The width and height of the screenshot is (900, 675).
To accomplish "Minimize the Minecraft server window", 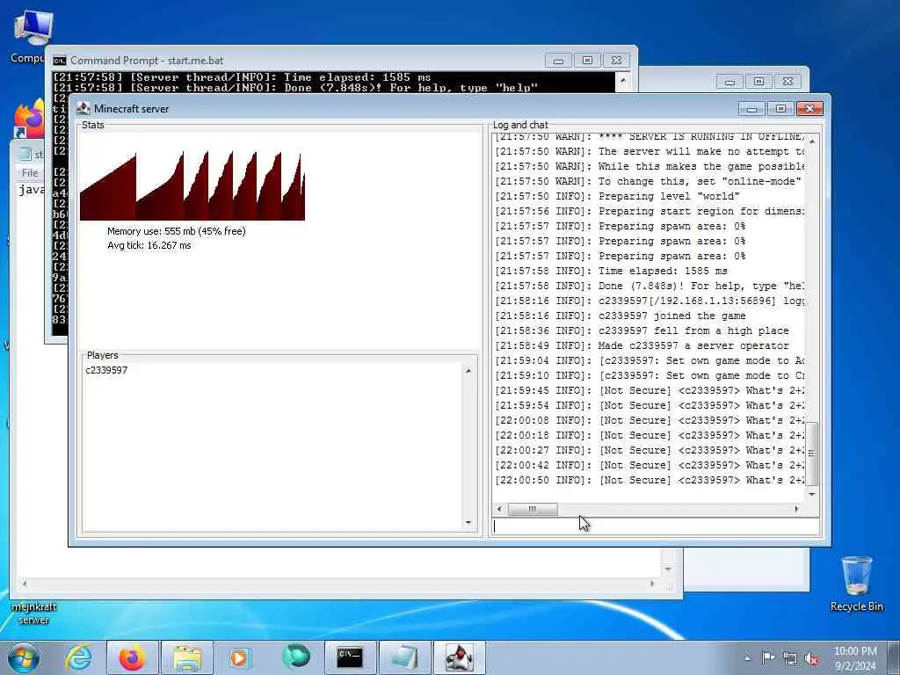I will (752, 108).
